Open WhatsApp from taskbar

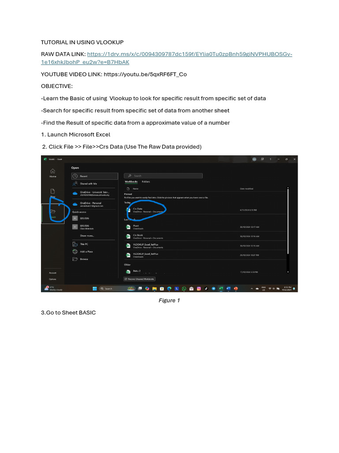coord(184,288)
